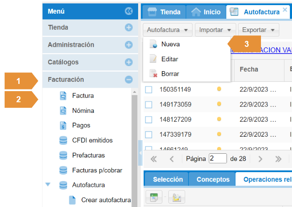Open the Inicio tab

coord(206,12)
